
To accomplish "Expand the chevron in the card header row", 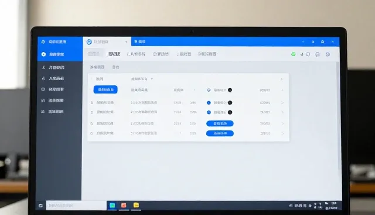I will click(x=281, y=79).
